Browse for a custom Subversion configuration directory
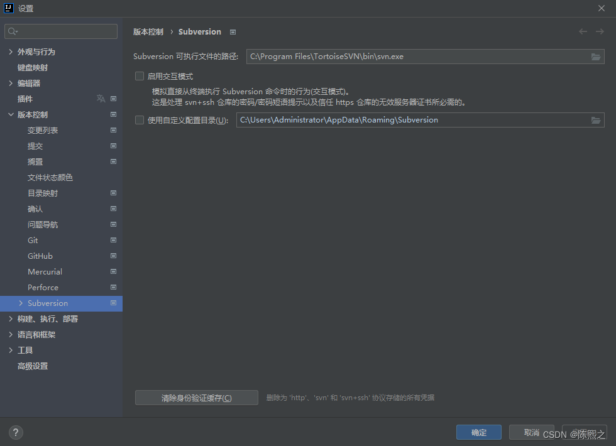This screenshot has height=446, width=616. [596, 119]
